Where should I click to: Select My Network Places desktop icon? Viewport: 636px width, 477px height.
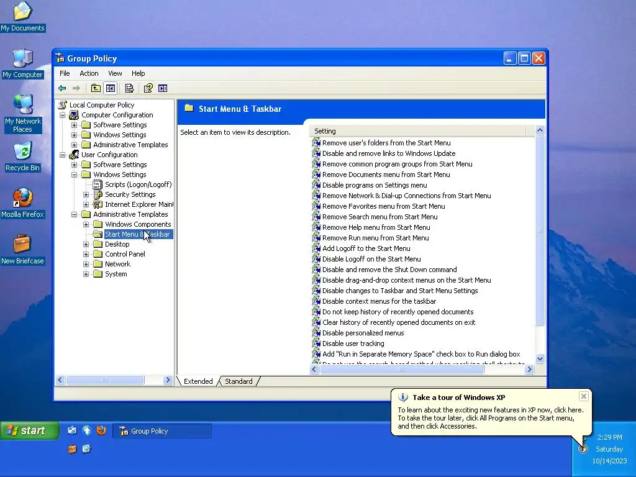pyautogui.click(x=23, y=114)
